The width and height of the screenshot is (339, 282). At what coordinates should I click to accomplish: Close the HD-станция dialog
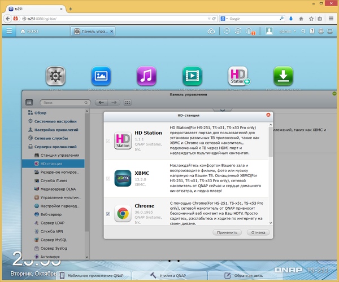pyautogui.click(x=268, y=115)
